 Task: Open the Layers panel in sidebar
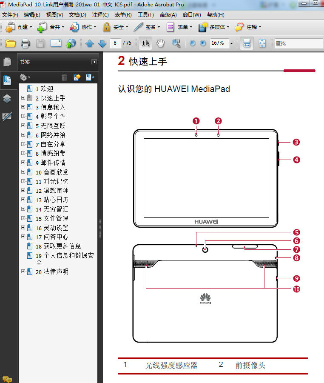[7, 99]
